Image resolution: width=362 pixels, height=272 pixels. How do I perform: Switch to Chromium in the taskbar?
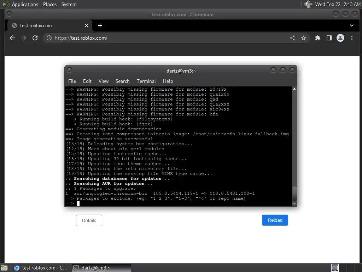click(x=41, y=268)
